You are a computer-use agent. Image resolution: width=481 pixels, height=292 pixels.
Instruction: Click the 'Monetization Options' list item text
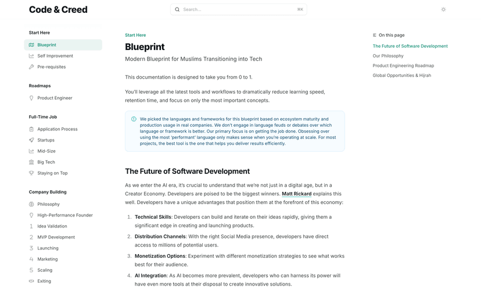160,256
